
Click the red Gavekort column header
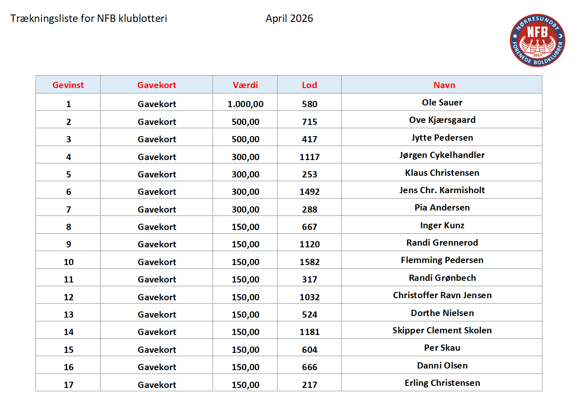(x=156, y=85)
